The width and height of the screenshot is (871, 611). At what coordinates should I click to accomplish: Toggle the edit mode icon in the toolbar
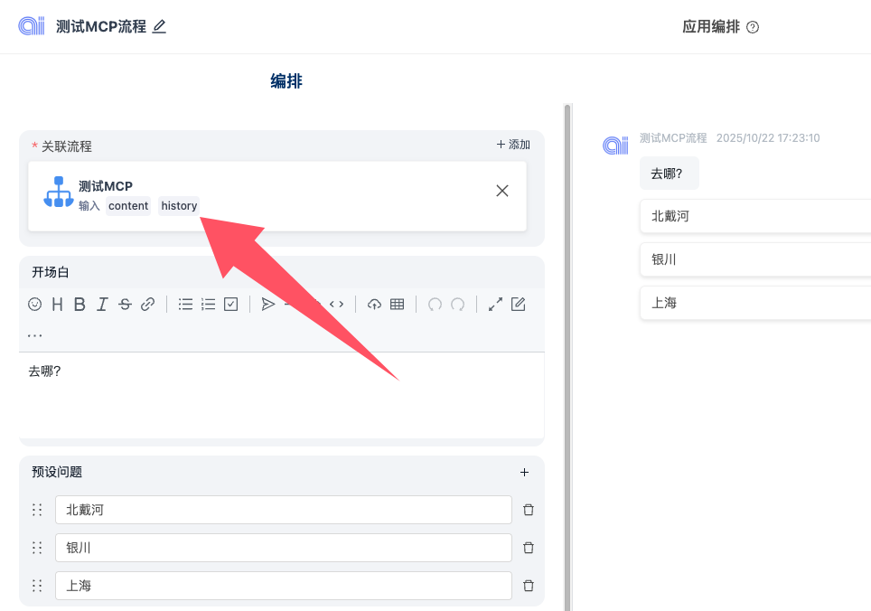[518, 305]
